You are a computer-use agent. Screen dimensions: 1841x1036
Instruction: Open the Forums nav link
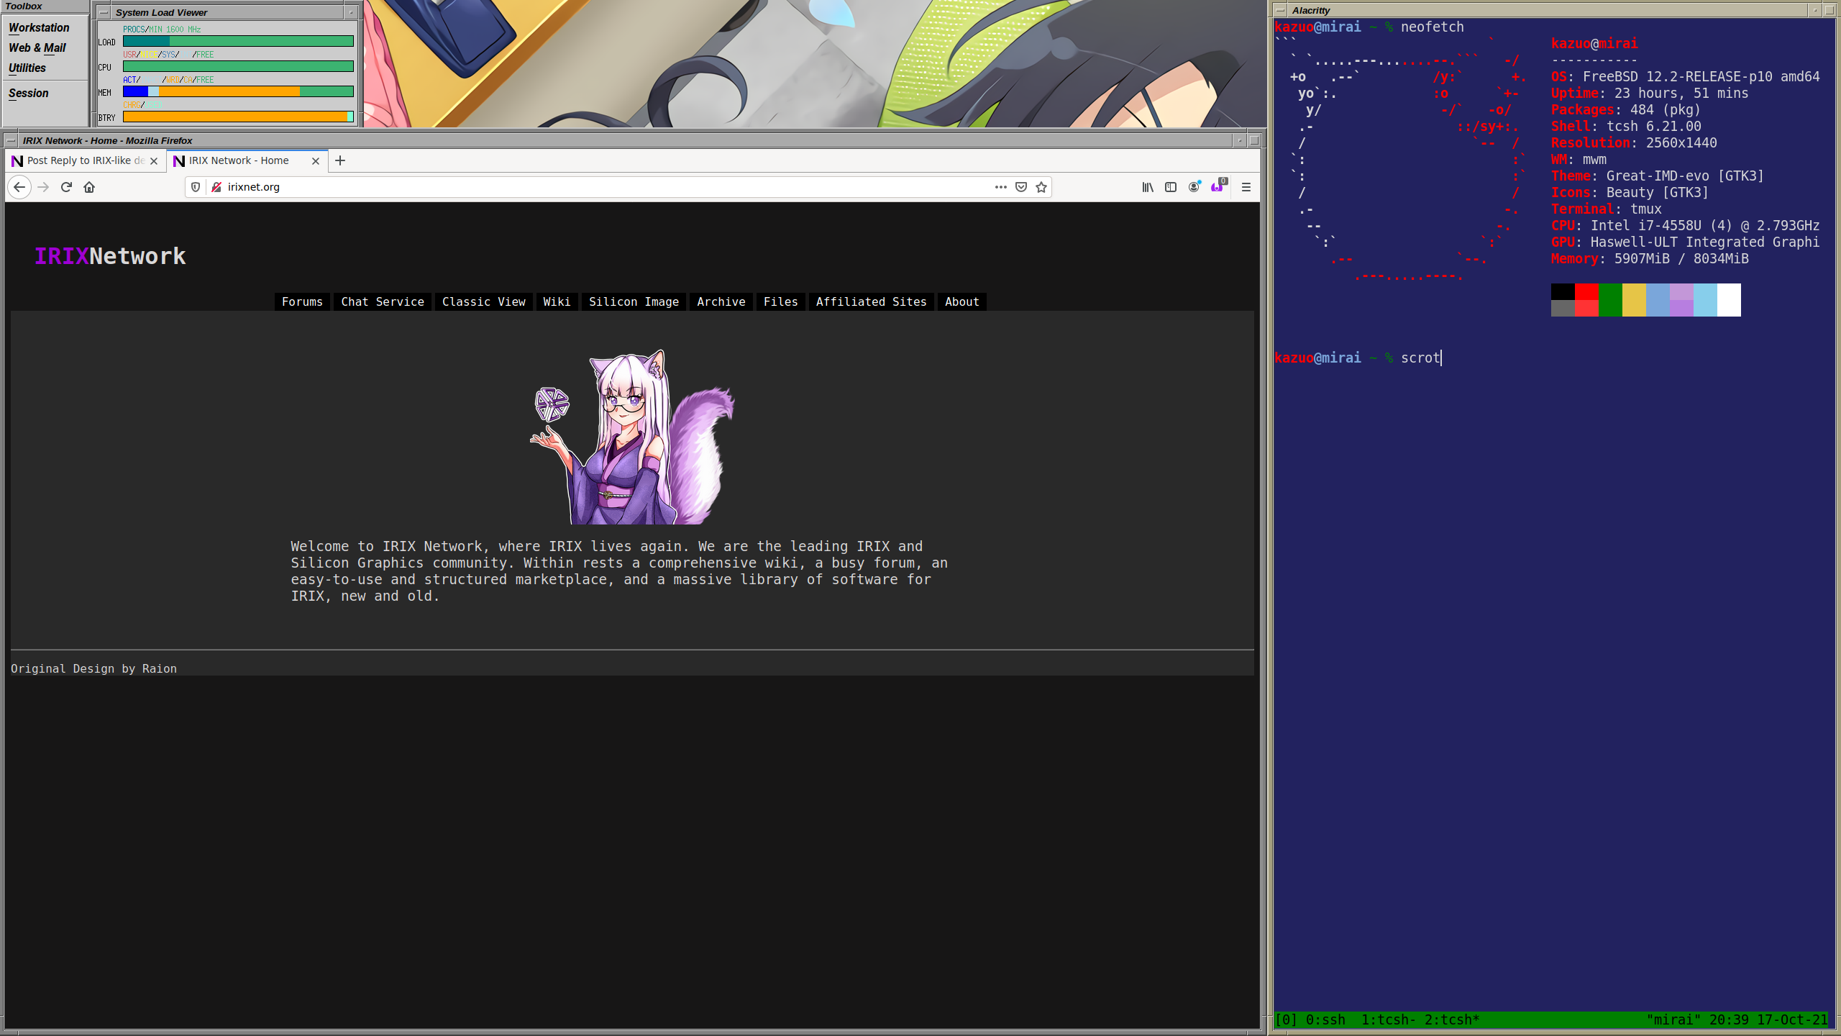coord(302,301)
